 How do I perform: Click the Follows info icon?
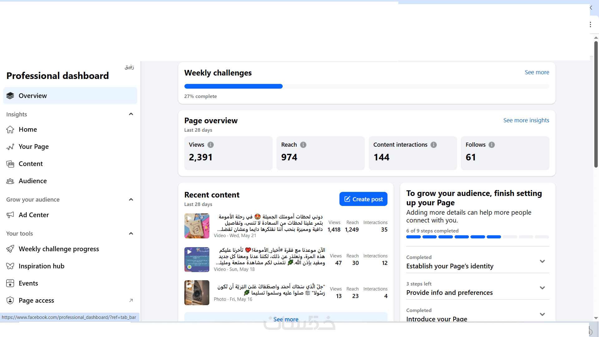[x=492, y=145]
